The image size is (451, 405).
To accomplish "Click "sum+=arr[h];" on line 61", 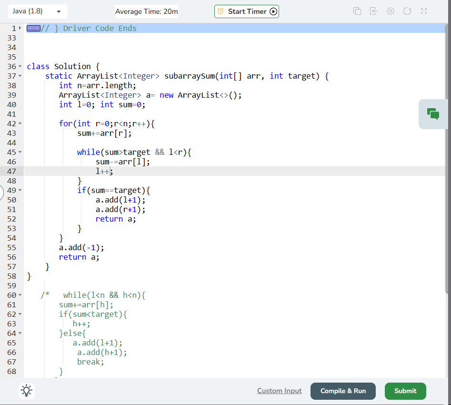I will tap(86, 305).
